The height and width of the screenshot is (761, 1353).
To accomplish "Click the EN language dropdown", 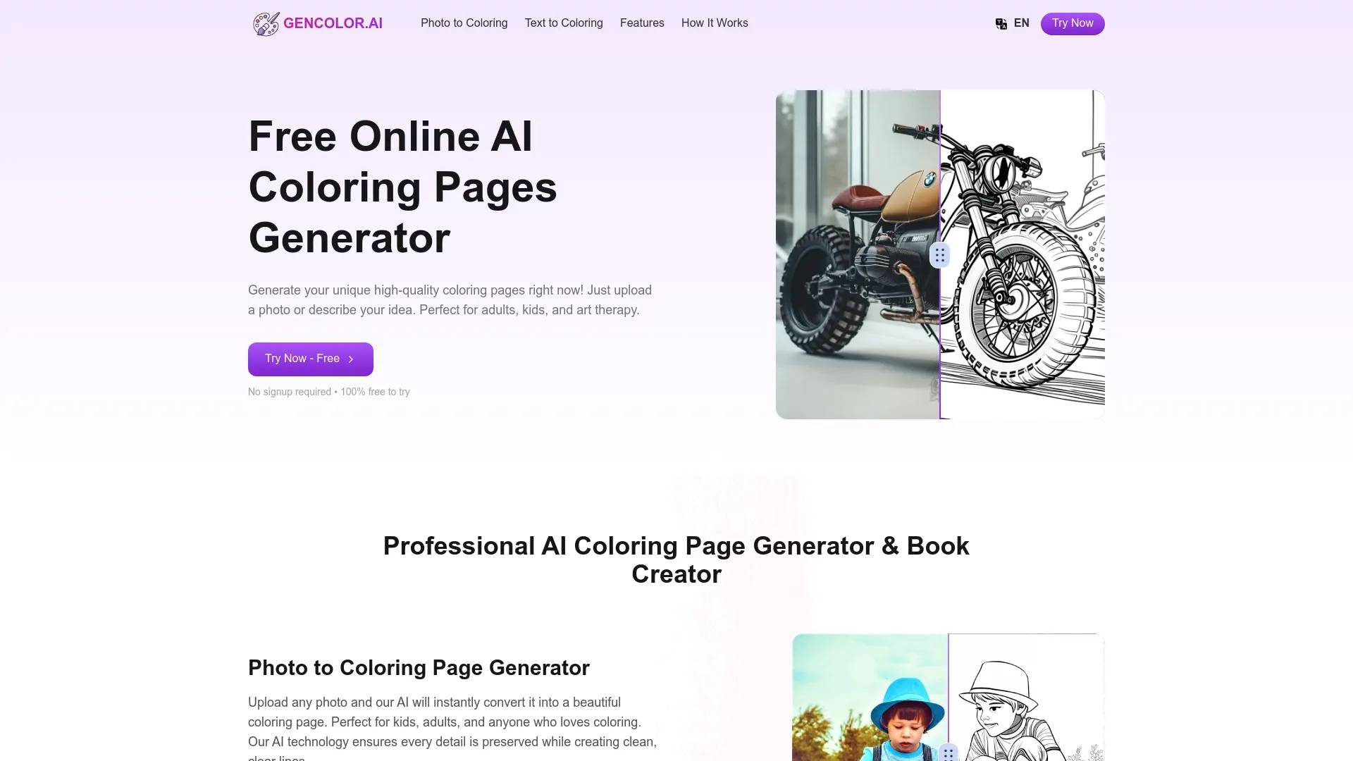I will pos(1013,23).
